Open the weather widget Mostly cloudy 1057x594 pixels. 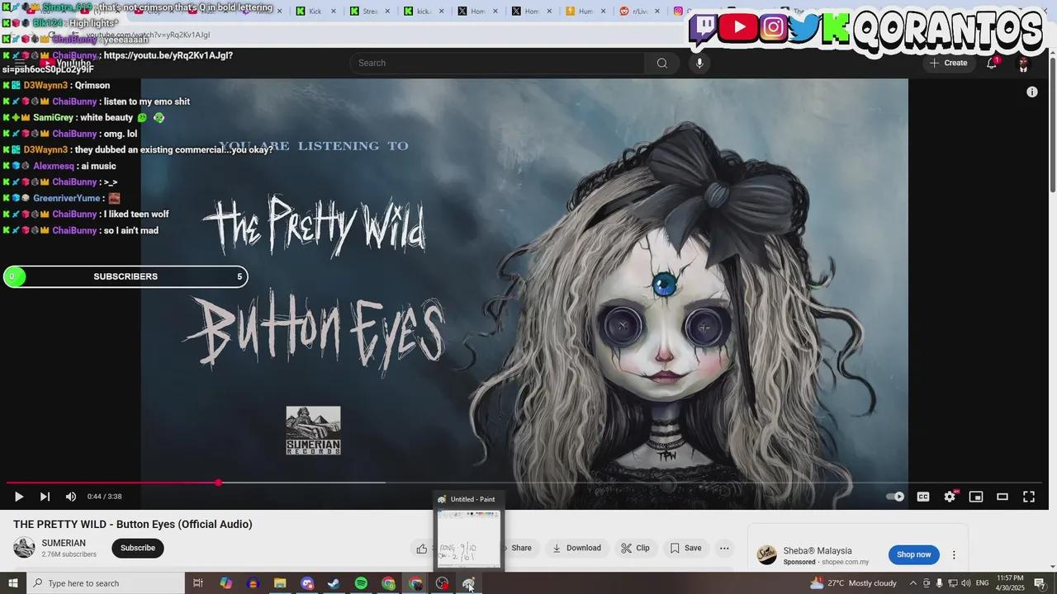855,583
